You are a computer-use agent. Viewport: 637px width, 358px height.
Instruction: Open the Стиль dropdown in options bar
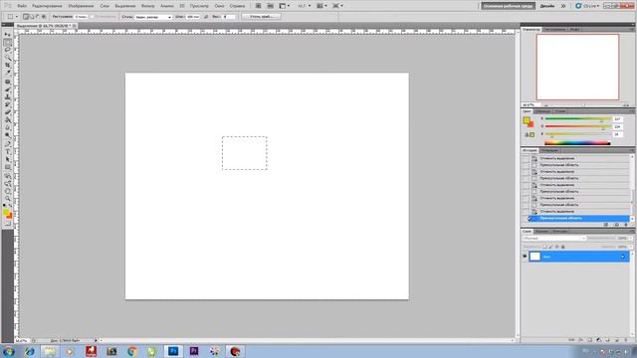coord(153,17)
